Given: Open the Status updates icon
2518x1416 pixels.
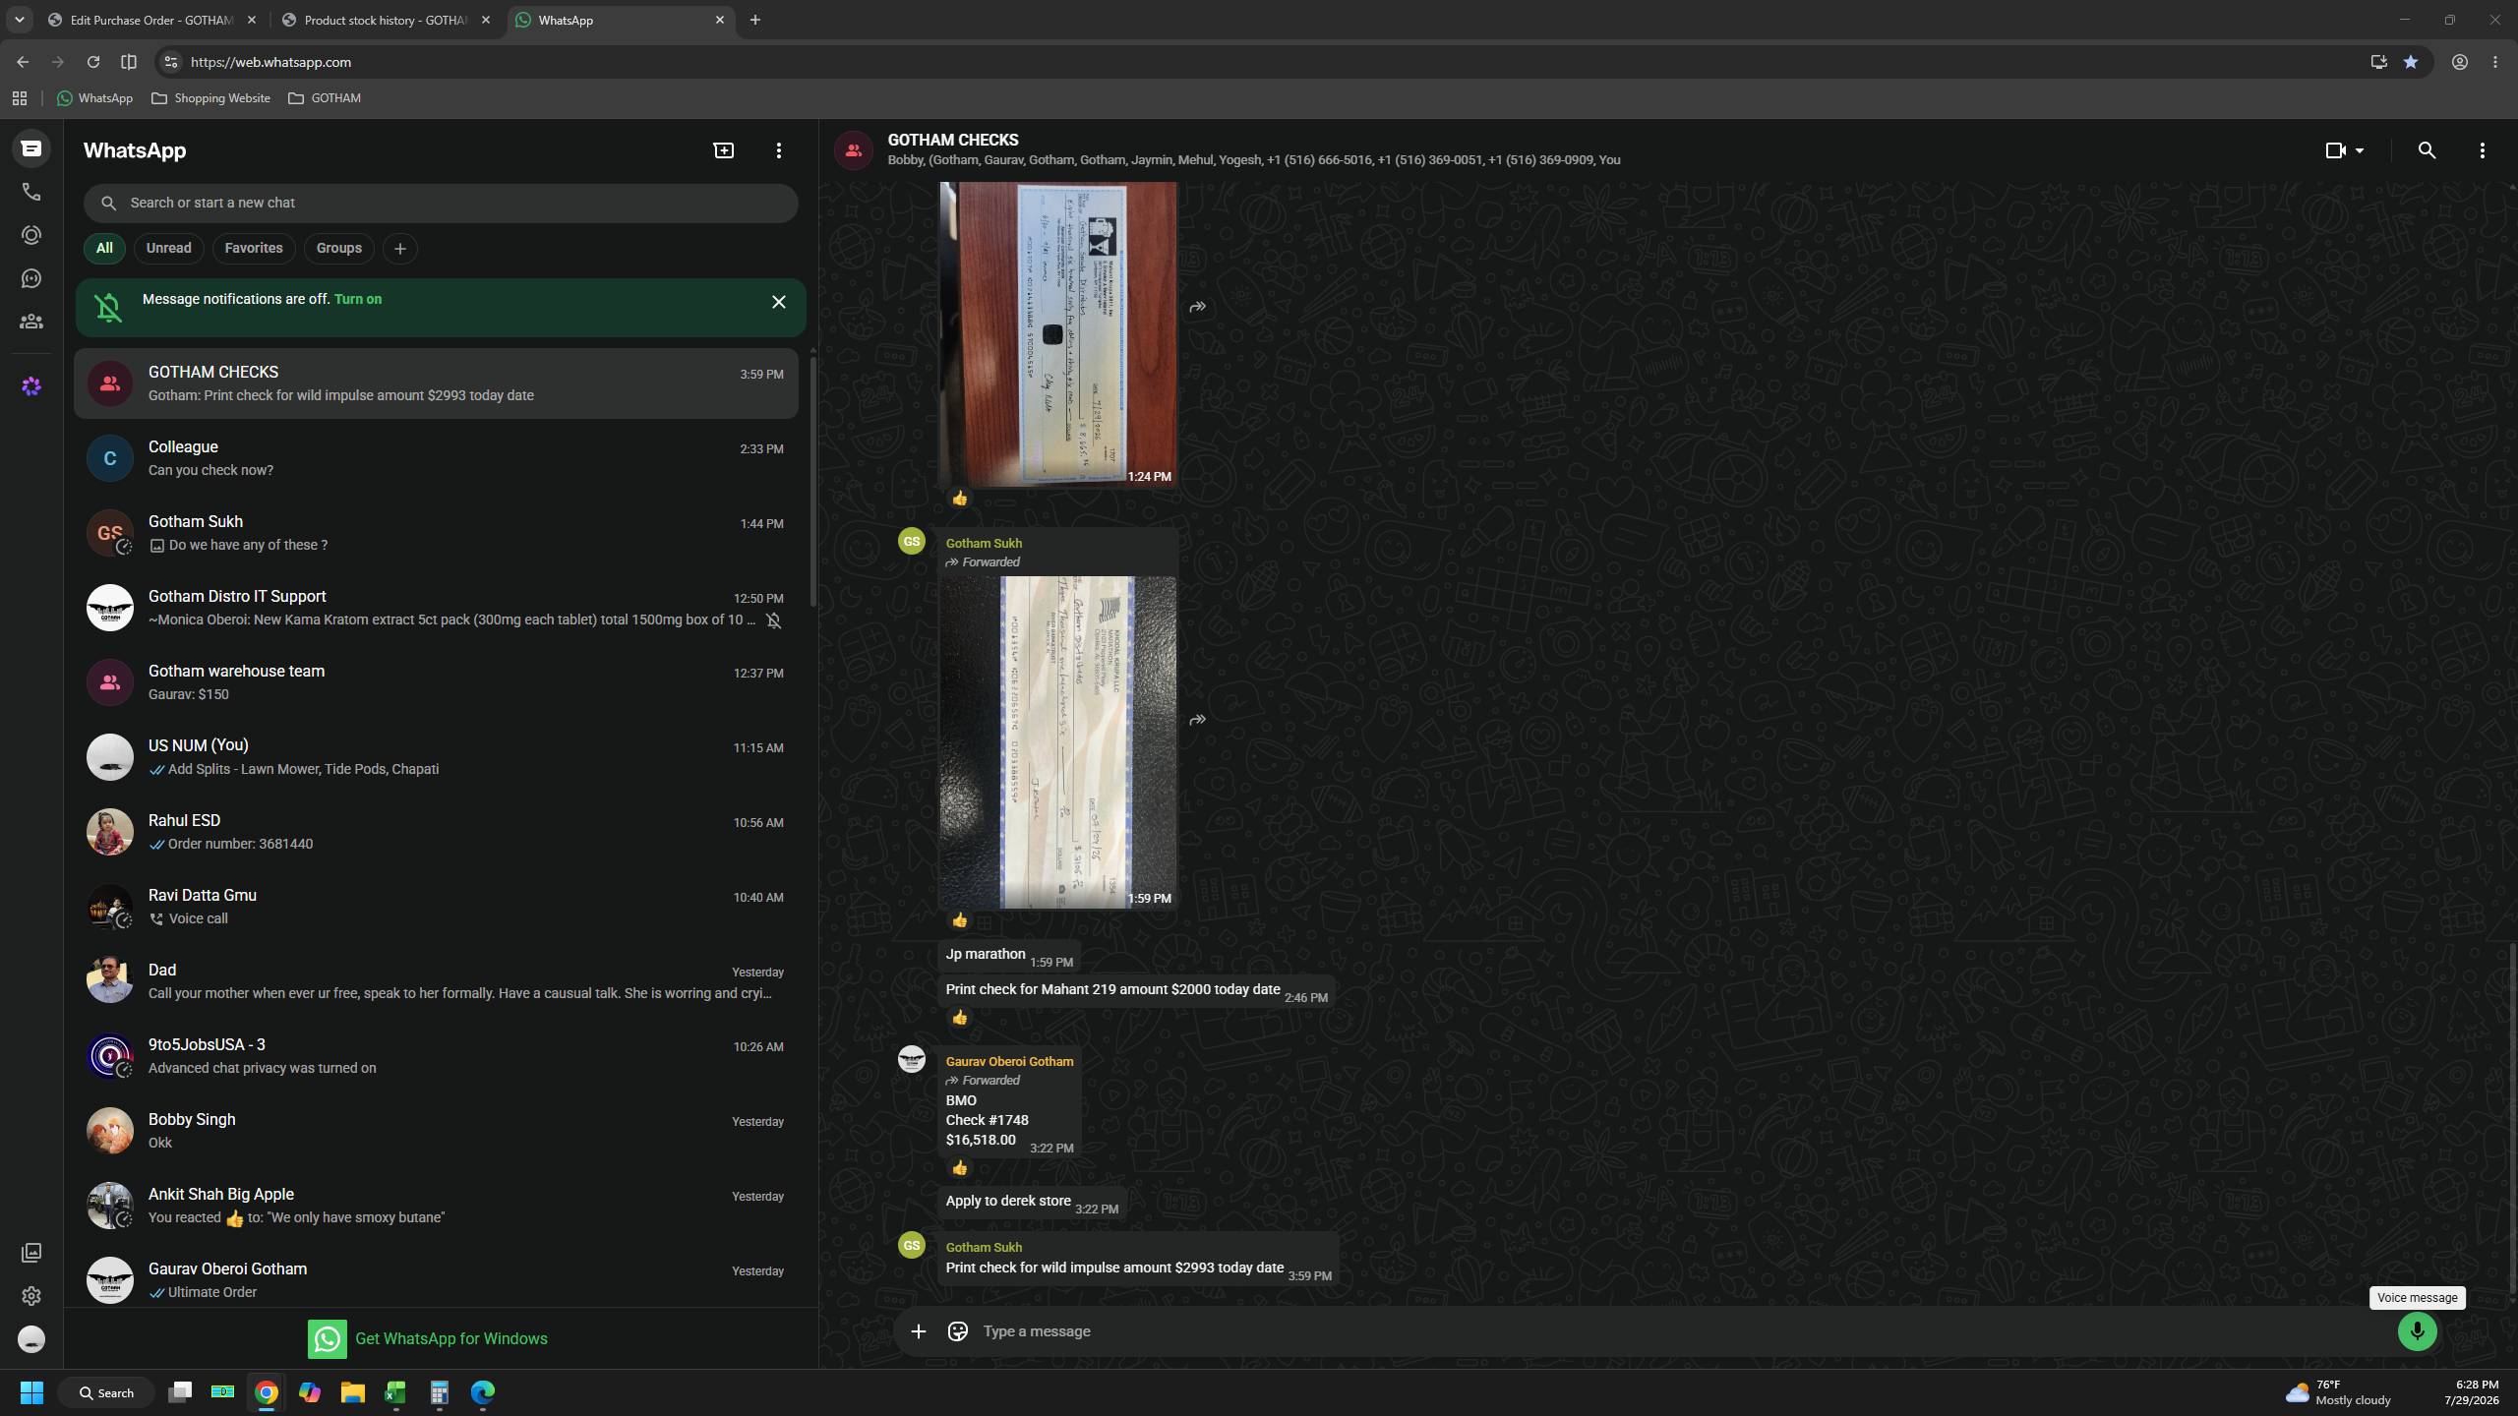Looking at the screenshot, I should point(31,235).
